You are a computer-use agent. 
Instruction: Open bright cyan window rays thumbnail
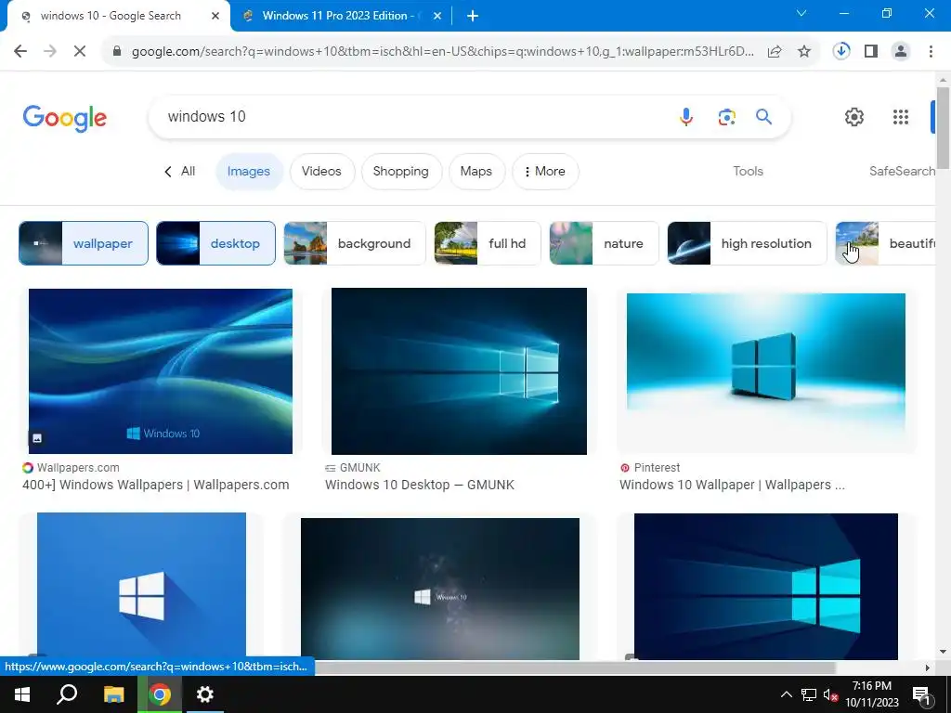[x=766, y=587]
